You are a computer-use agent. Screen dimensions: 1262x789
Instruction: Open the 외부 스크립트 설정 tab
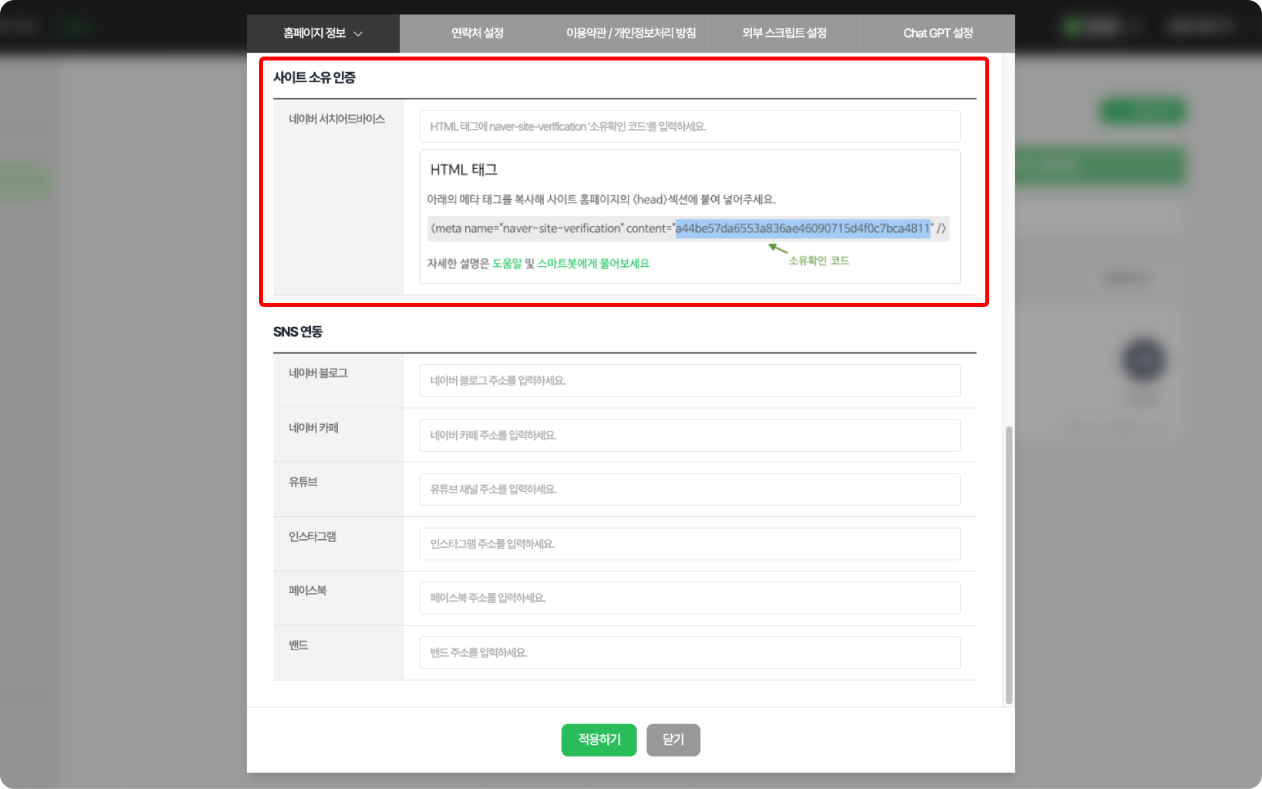click(x=783, y=33)
